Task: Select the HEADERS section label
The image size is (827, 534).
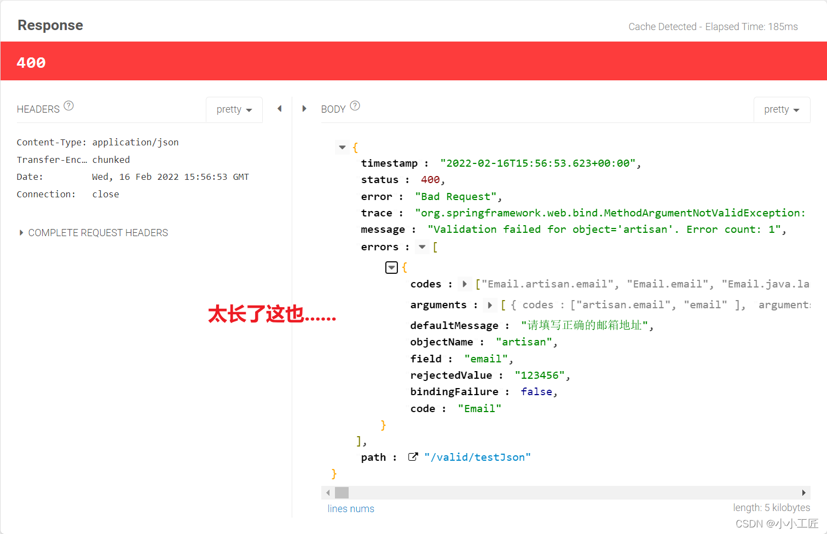Action: click(38, 109)
